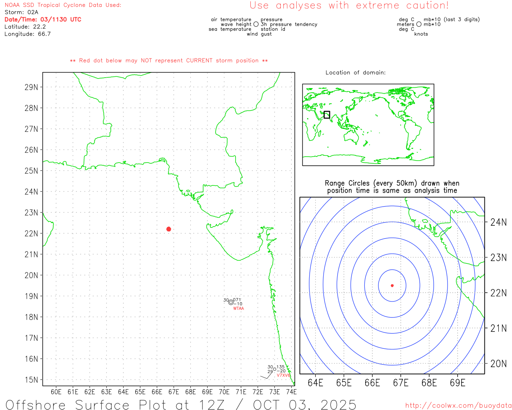Click the '071' pressure value at station WTAA
The image size is (512, 410).
[x=237, y=300]
